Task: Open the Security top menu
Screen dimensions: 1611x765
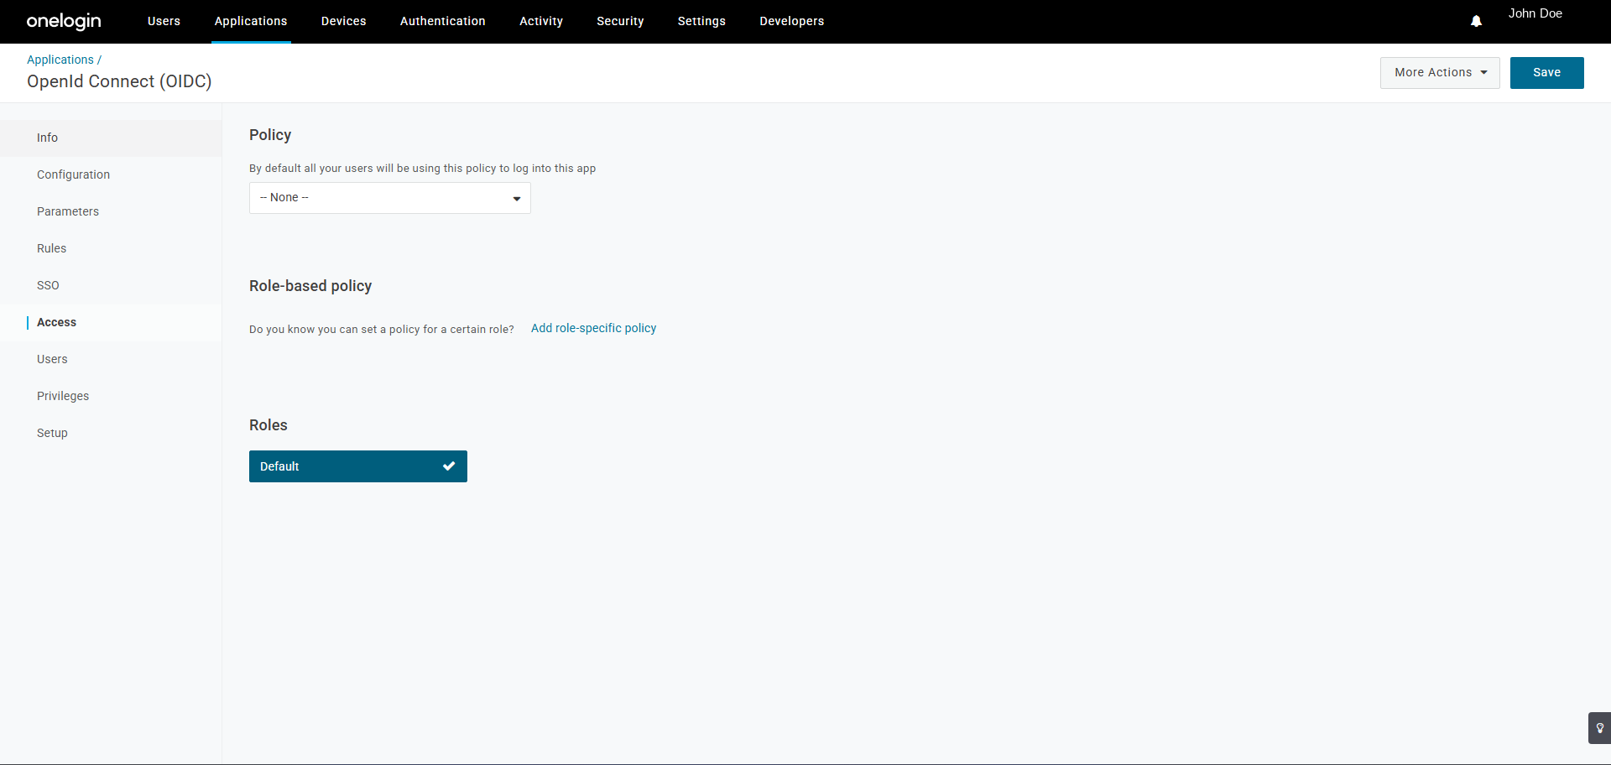Action: 620,21
